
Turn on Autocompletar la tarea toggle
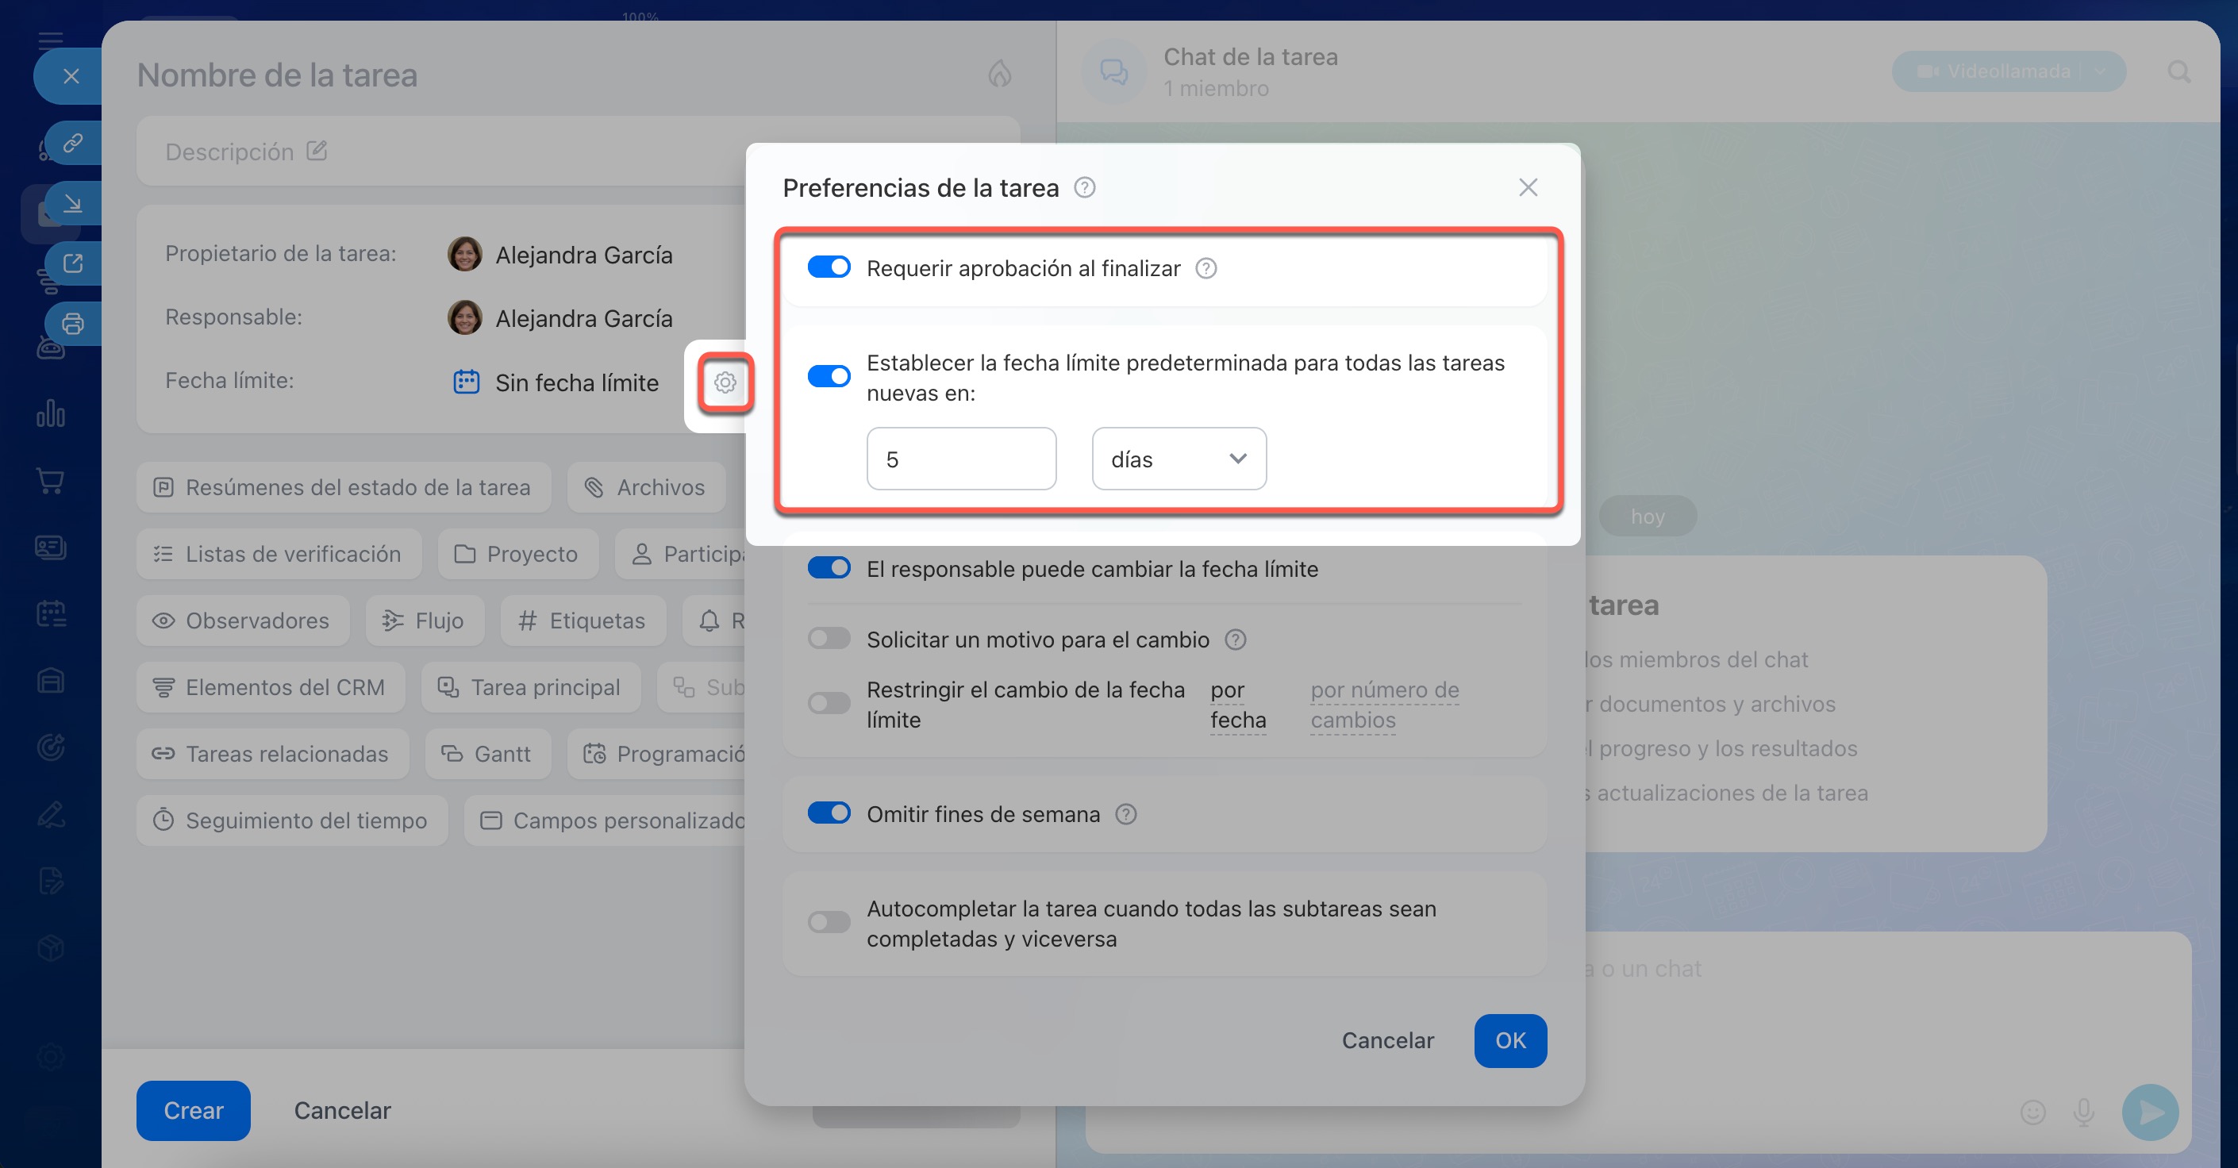click(829, 922)
